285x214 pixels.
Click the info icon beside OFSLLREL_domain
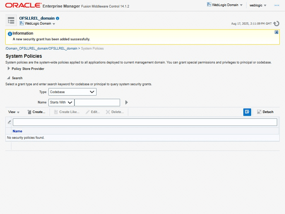[58, 18]
